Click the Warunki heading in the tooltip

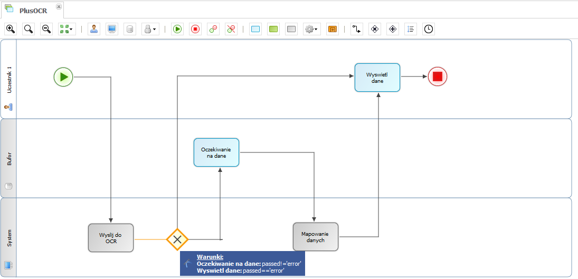210,257
